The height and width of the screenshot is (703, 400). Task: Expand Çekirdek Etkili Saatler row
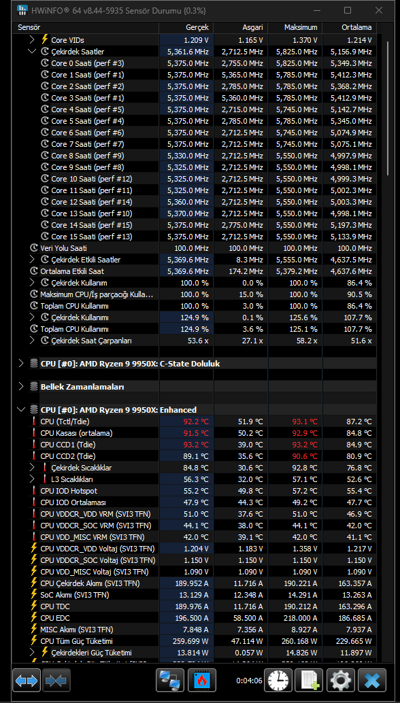click(x=32, y=260)
